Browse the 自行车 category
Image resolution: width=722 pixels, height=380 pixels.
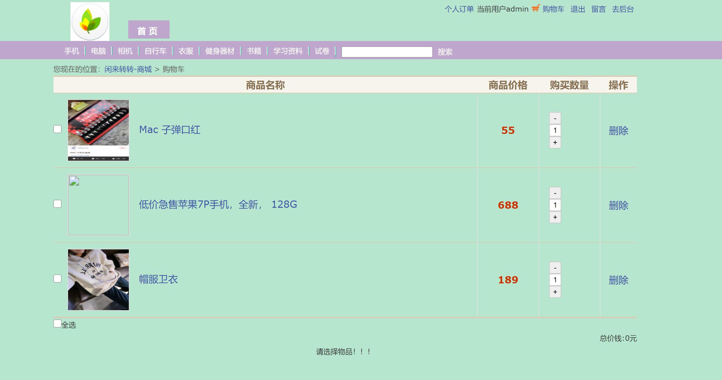click(155, 51)
